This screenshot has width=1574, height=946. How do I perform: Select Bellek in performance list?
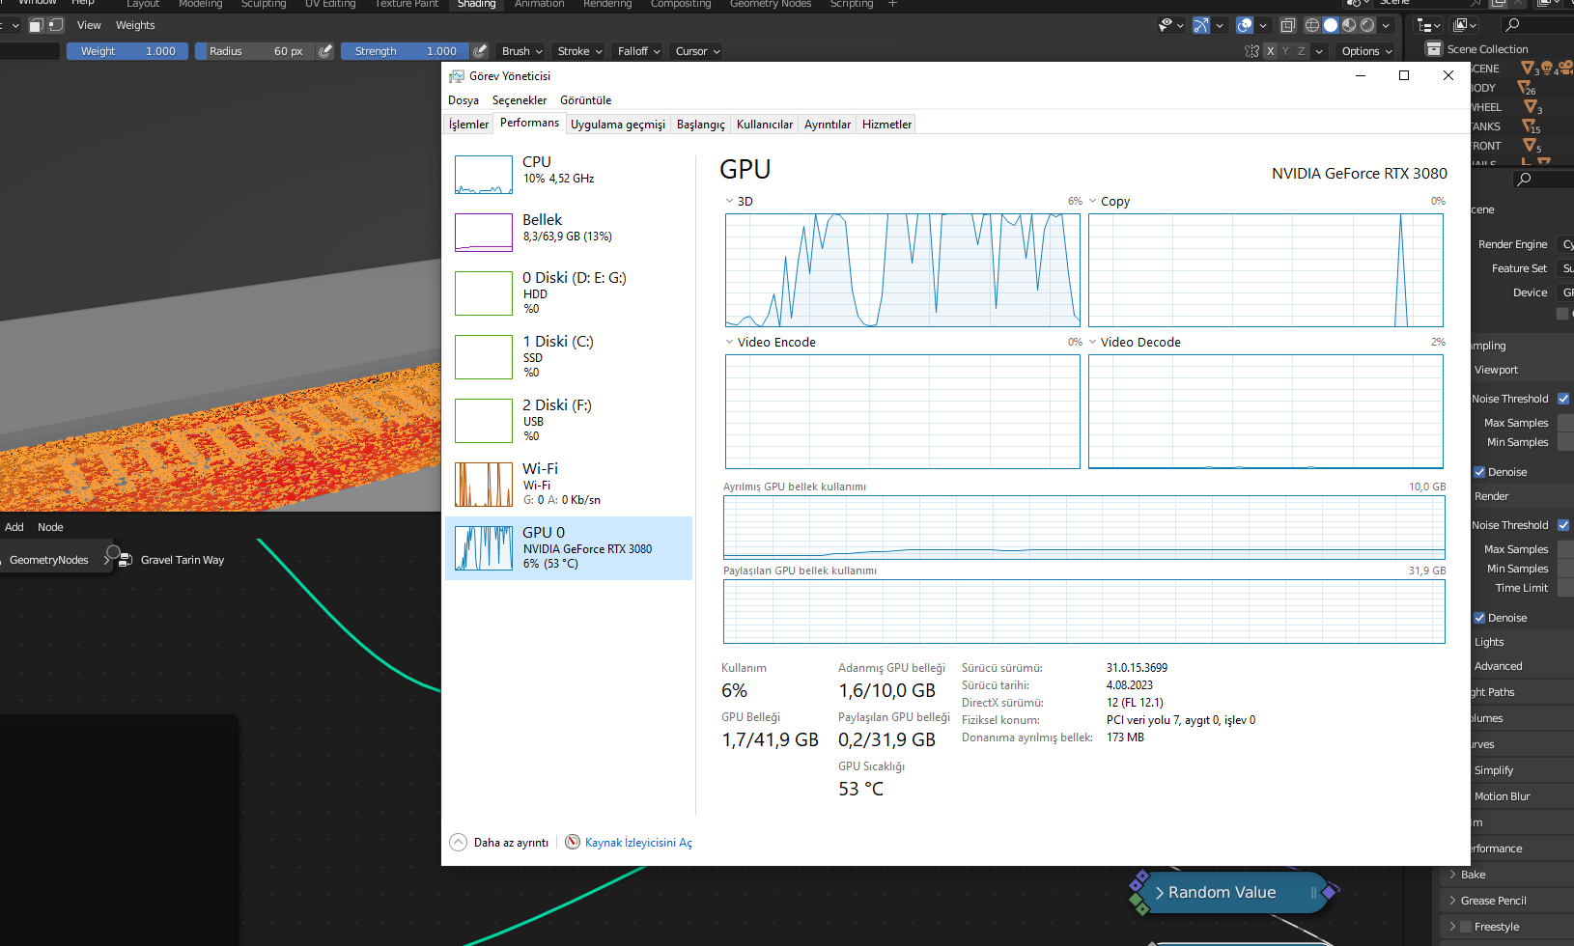(x=569, y=233)
